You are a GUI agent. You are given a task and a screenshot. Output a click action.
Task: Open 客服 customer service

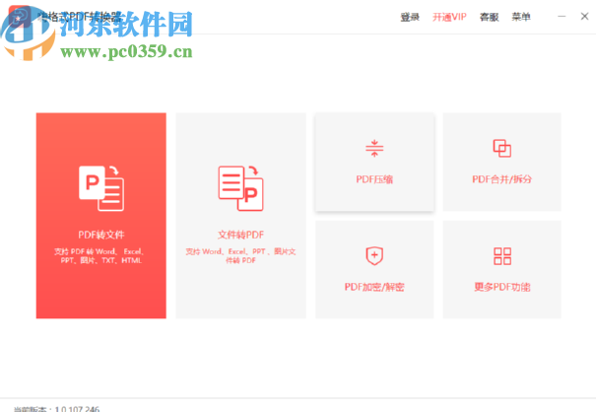click(490, 17)
